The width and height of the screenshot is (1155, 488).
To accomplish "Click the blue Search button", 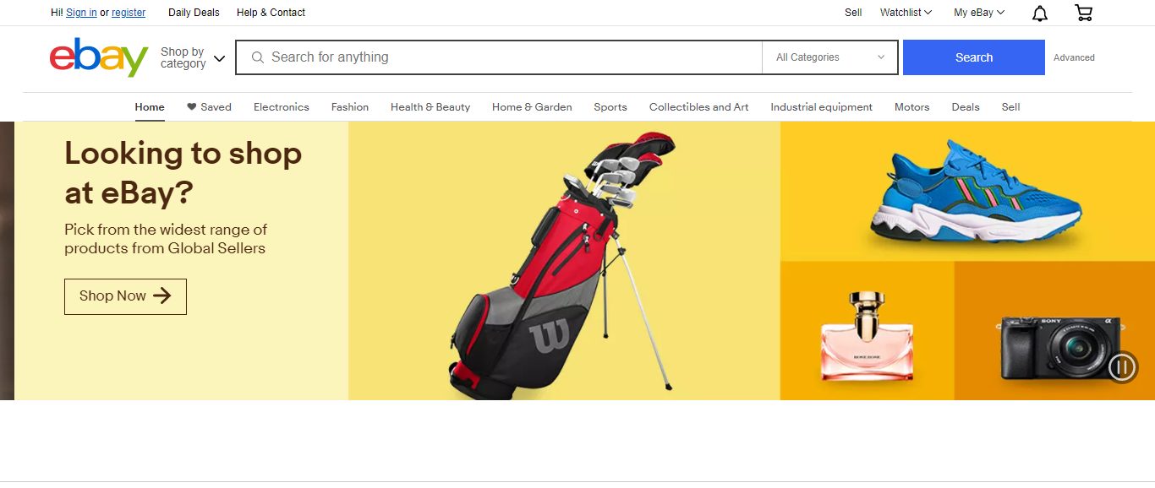I will coord(974,57).
